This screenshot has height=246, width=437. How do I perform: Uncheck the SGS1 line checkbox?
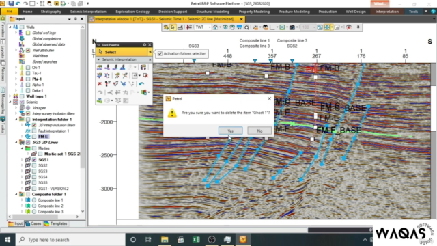34,159
